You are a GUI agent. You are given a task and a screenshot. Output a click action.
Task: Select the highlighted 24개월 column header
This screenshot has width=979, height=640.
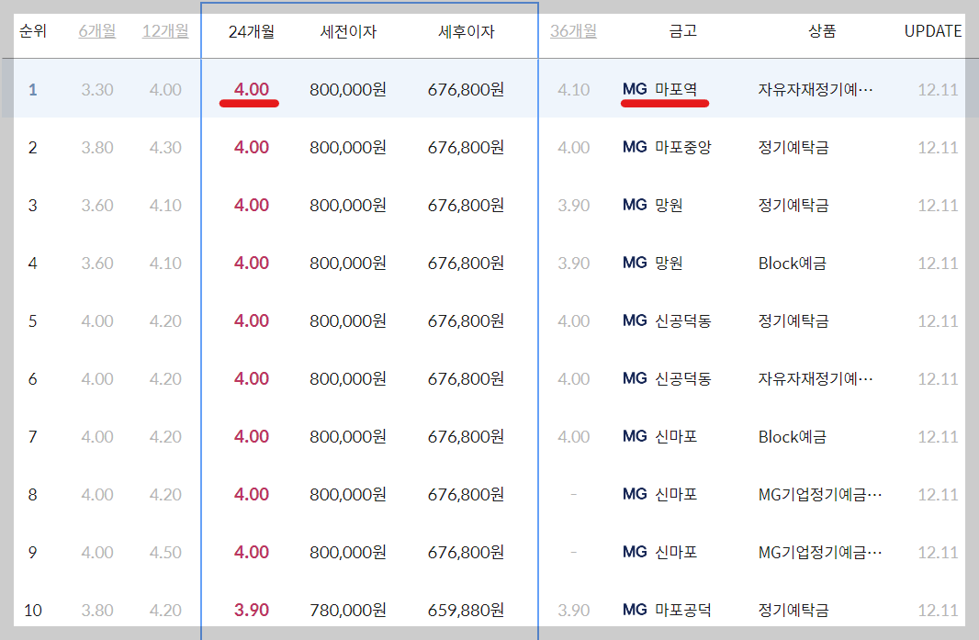click(x=250, y=31)
